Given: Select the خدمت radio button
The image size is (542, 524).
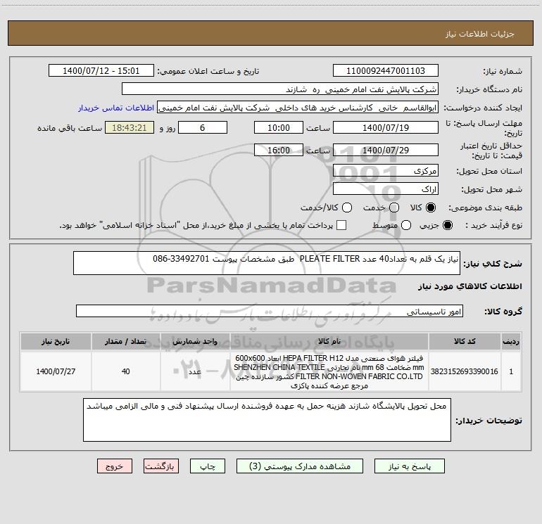Looking at the screenshot, I should coord(394,207).
